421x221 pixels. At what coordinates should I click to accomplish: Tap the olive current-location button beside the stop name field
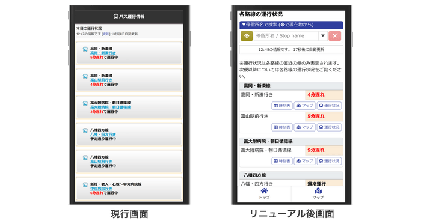pyautogui.click(x=247, y=36)
